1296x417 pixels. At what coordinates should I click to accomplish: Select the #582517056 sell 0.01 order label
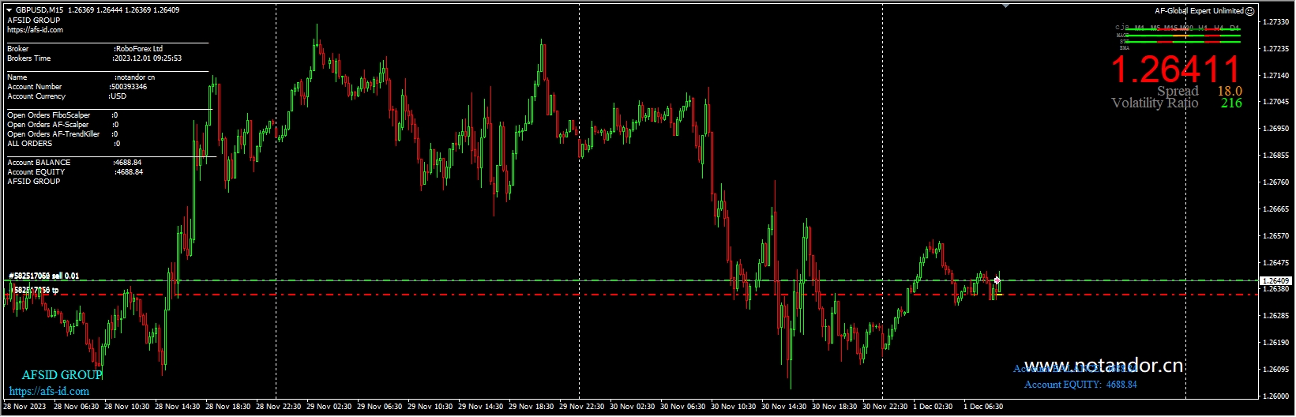(x=44, y=276)
